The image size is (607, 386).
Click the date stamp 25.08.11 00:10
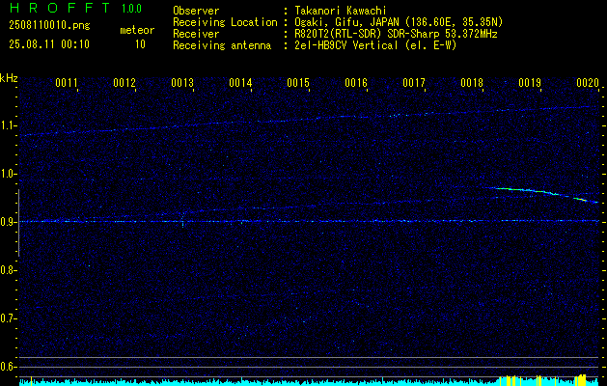49,44
